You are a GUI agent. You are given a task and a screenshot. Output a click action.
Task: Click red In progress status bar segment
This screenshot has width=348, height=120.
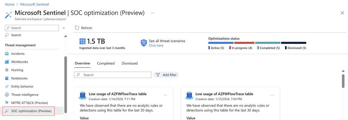tap(244, 43)
